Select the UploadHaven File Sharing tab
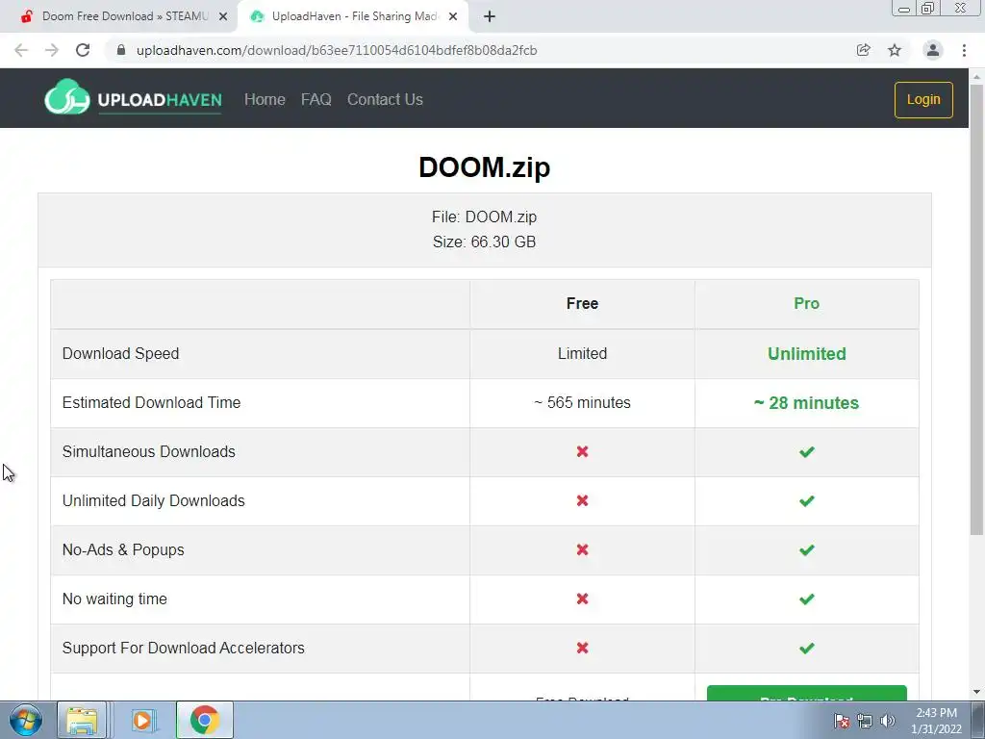The width and height of the screenshot is (985, 739). (352, 16)
